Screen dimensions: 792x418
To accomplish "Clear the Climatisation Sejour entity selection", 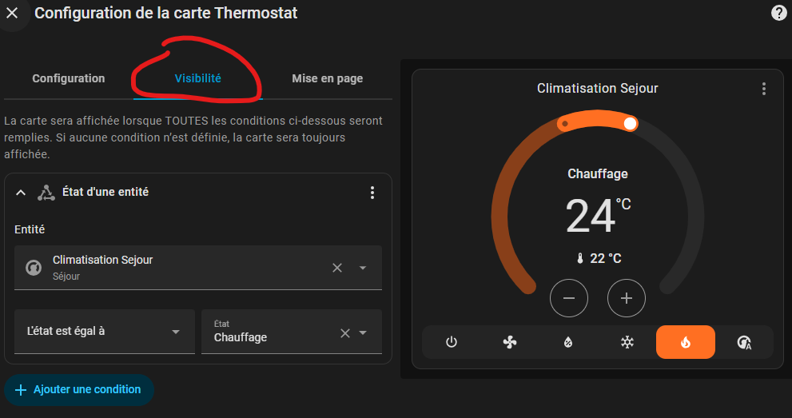I will (337, 268).
